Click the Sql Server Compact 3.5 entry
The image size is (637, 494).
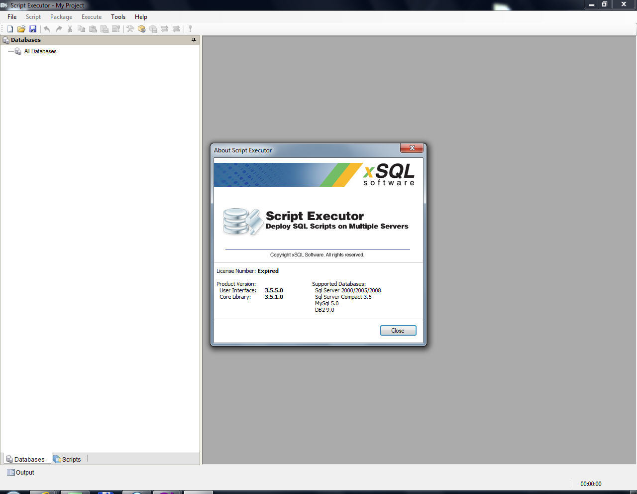[343, 297]
